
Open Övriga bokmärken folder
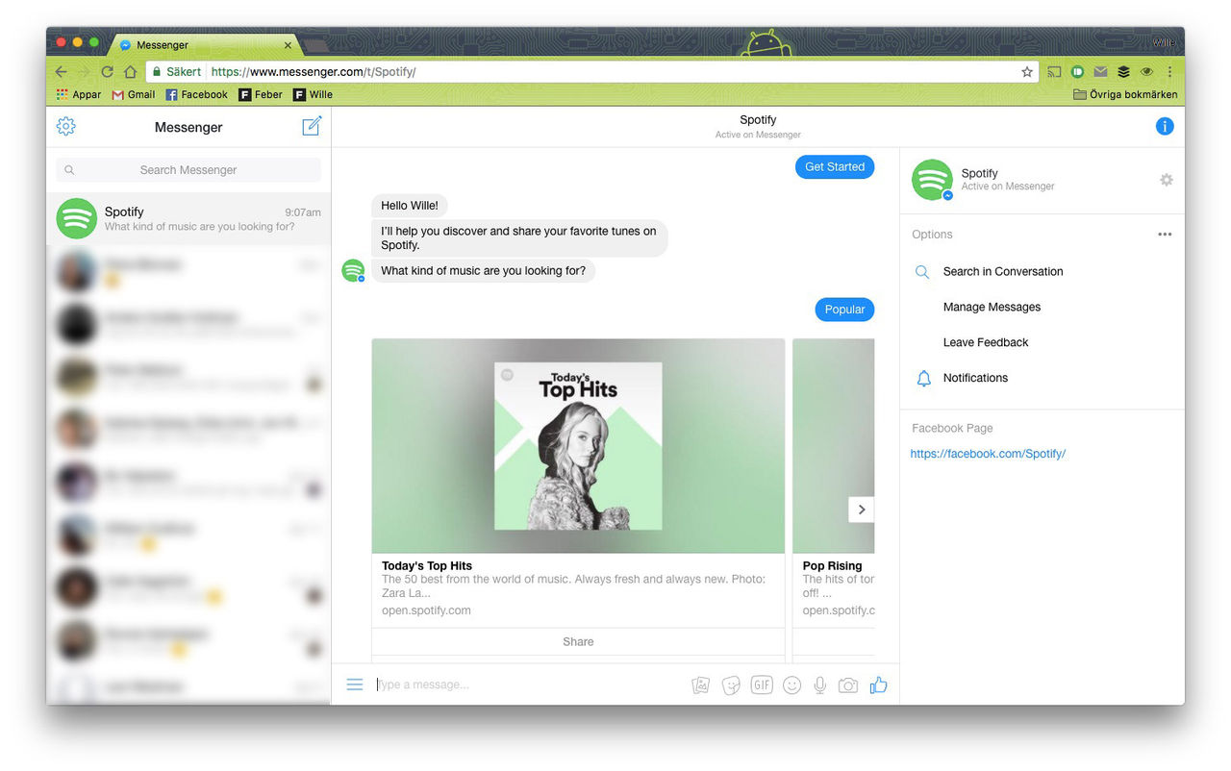pyautogui.click(x=1125, y=94)
